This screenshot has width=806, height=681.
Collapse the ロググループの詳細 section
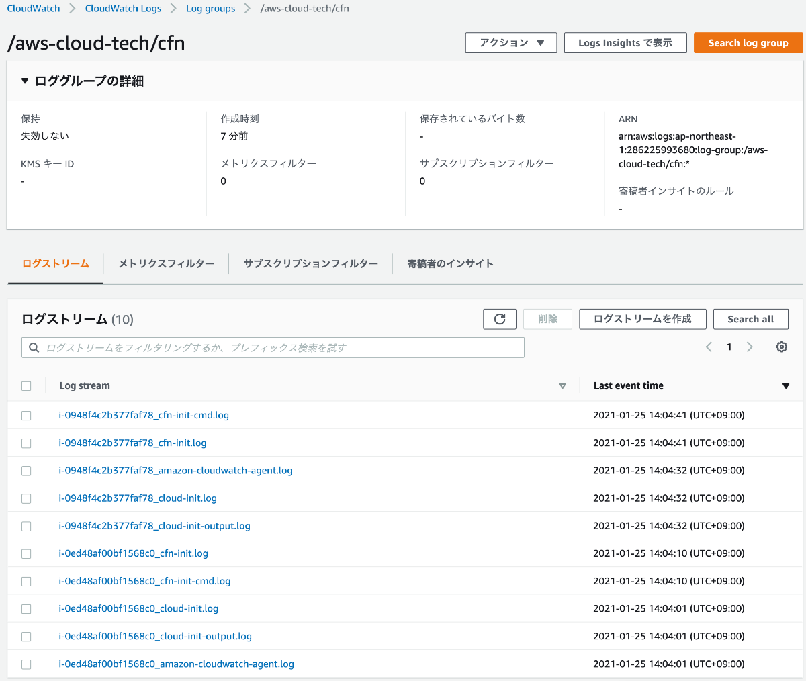point(25,81)
